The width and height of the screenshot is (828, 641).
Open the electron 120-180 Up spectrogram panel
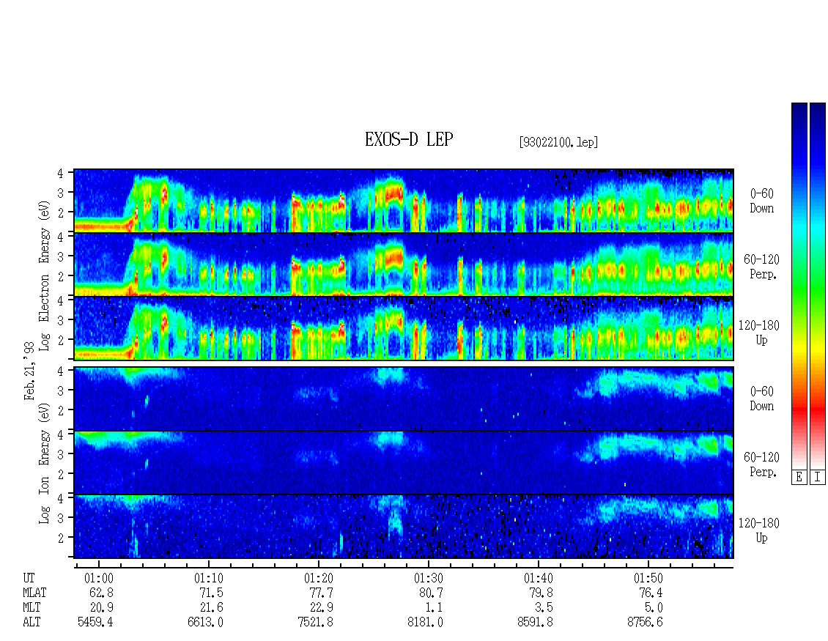click(404, 328)
